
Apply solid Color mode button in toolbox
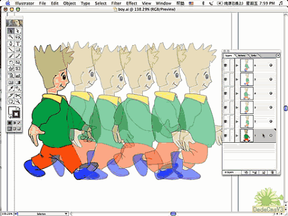coord(10,123)
